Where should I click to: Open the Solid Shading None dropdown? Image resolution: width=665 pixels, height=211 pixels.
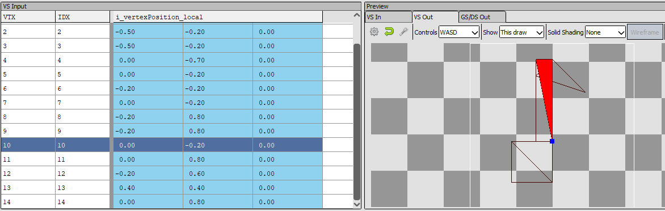(605, 32)
